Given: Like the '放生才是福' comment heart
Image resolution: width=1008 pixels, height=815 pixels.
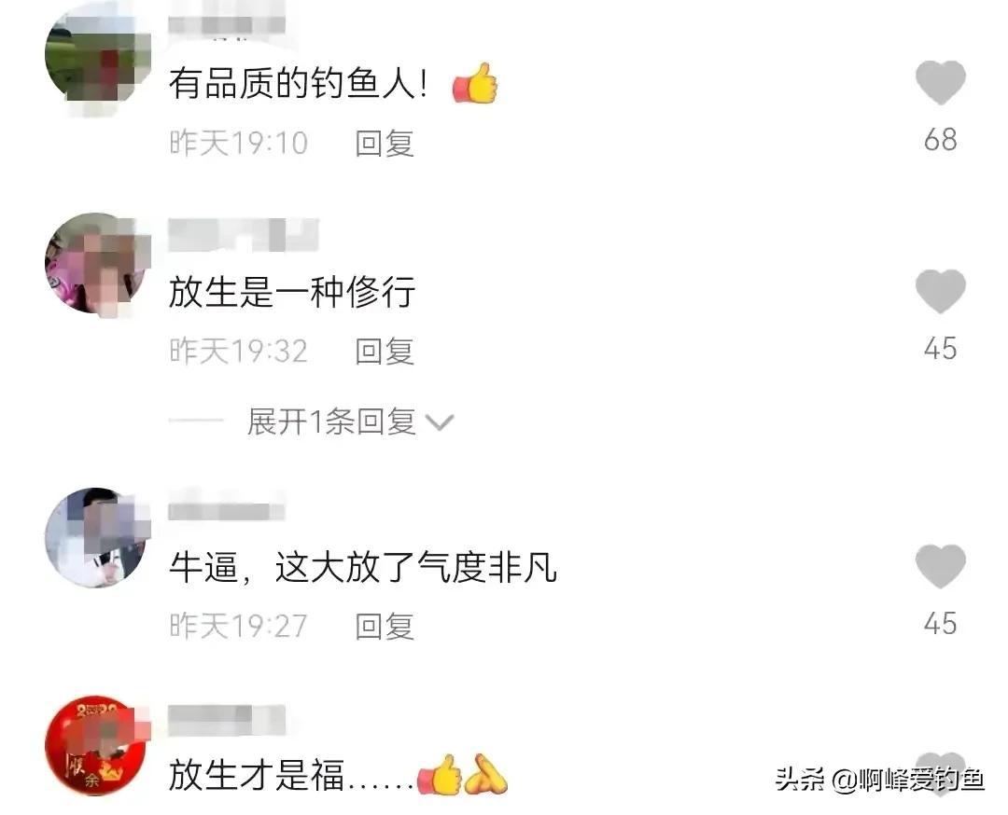Looking at the screenshot, I should (940, 773).
